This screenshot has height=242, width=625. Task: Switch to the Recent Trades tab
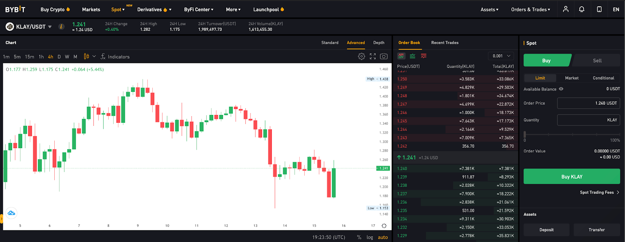pos(445,43)
